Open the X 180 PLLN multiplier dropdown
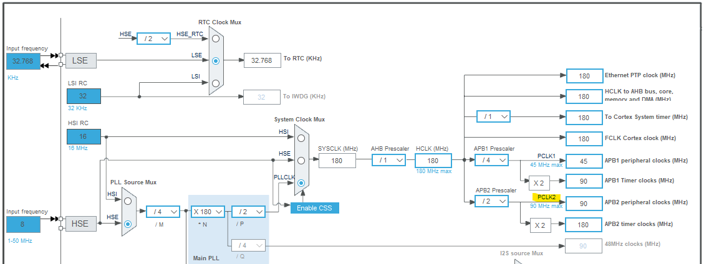Image resolution: width=704 pixels, height=264 pixels. click(x=208, y=212)
